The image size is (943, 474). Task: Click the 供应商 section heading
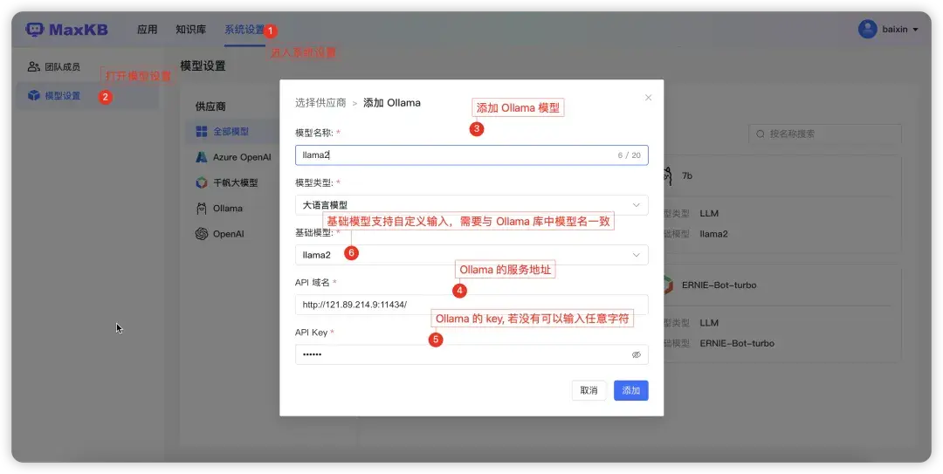pos(210,106)
